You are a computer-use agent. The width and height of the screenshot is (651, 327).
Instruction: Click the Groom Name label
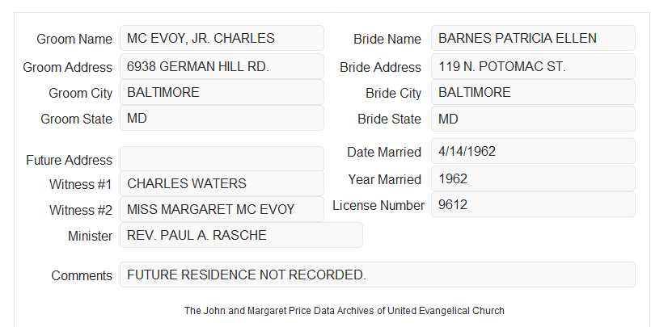(x=74, y=39)
